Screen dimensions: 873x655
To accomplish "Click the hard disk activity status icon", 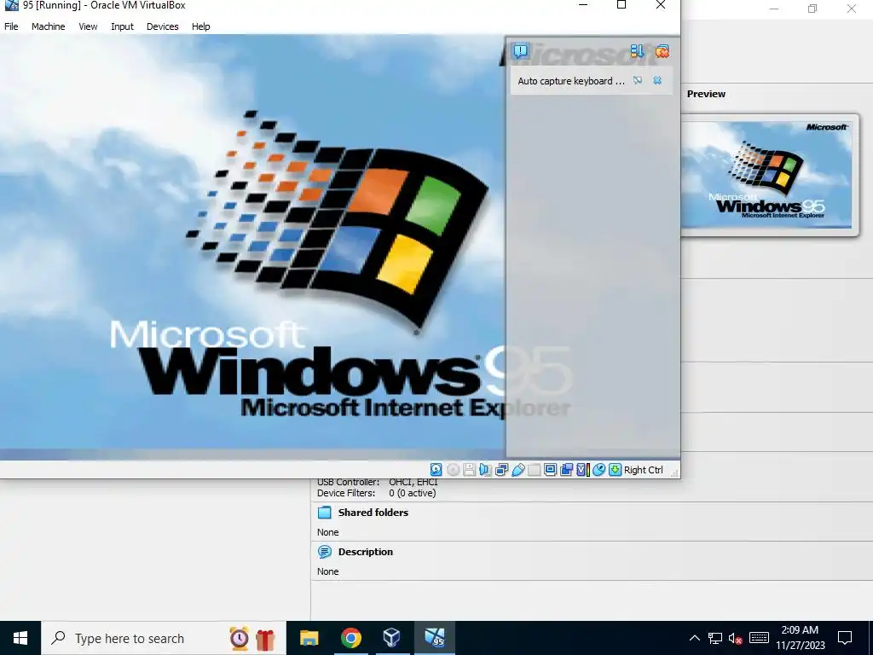I will click(x=436, y=470).
